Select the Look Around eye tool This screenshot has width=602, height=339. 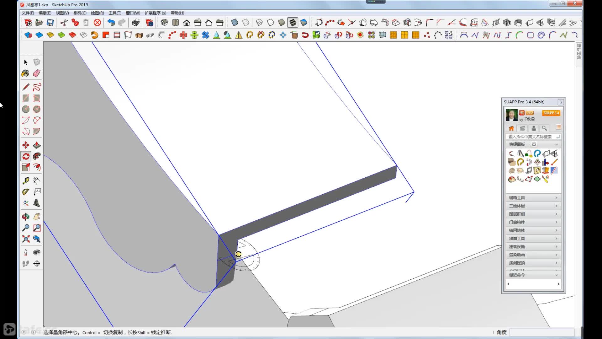(37, 252)
